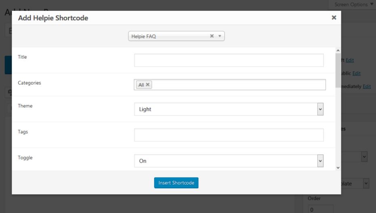Click the dialog scrollbar up arrow
The height and width of the screenshot is (213, 376).
[338, 50]
